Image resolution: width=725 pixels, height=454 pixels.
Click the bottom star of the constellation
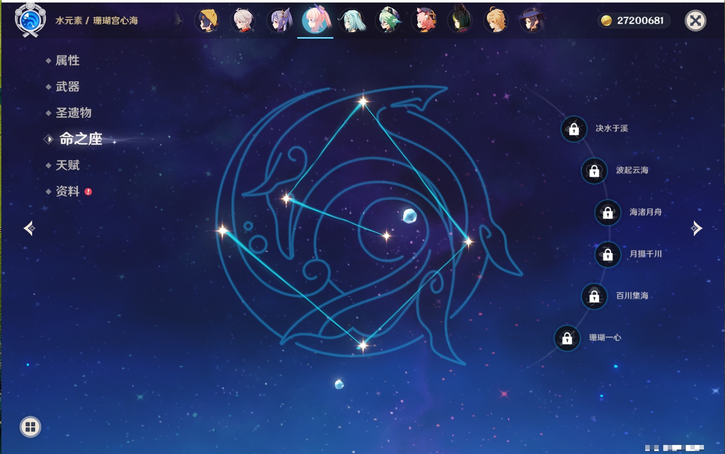[x=362, y=345]
